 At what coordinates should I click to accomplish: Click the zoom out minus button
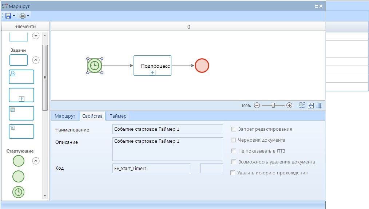(x=257, y=105)
